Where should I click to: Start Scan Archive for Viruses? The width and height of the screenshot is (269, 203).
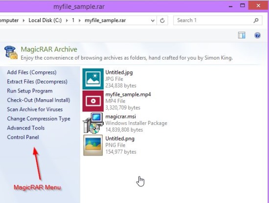tap(35, 109)
